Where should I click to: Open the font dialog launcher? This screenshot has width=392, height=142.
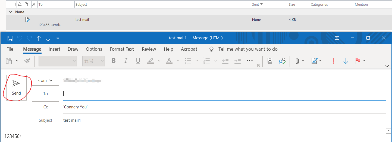point(259,66)
